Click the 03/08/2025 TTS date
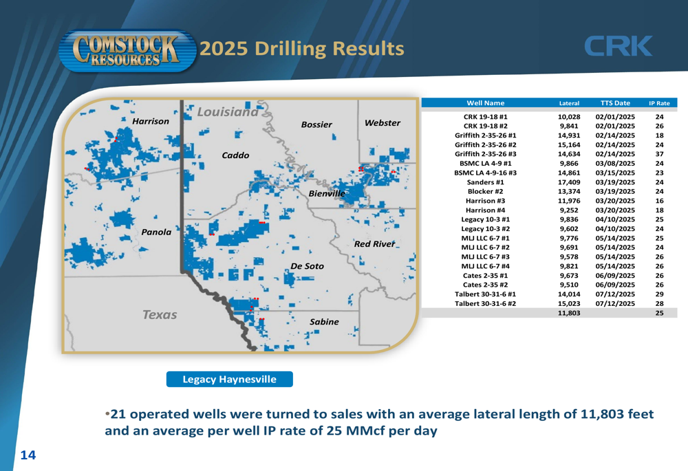The height and width of the screenshot is (471, 688). click(x=615, y=163)
